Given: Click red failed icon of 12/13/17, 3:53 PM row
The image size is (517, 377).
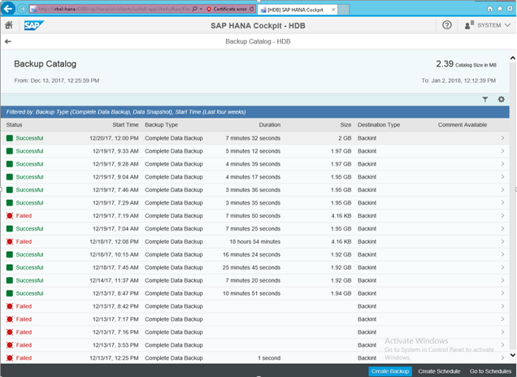Looking at the screenshot, I should click(10, 345).
